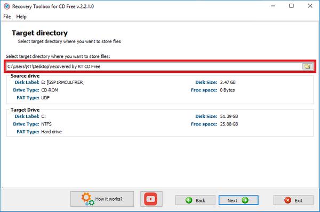Click the green right arrow on Next
320x212 pixels.
tap(245, 200)
